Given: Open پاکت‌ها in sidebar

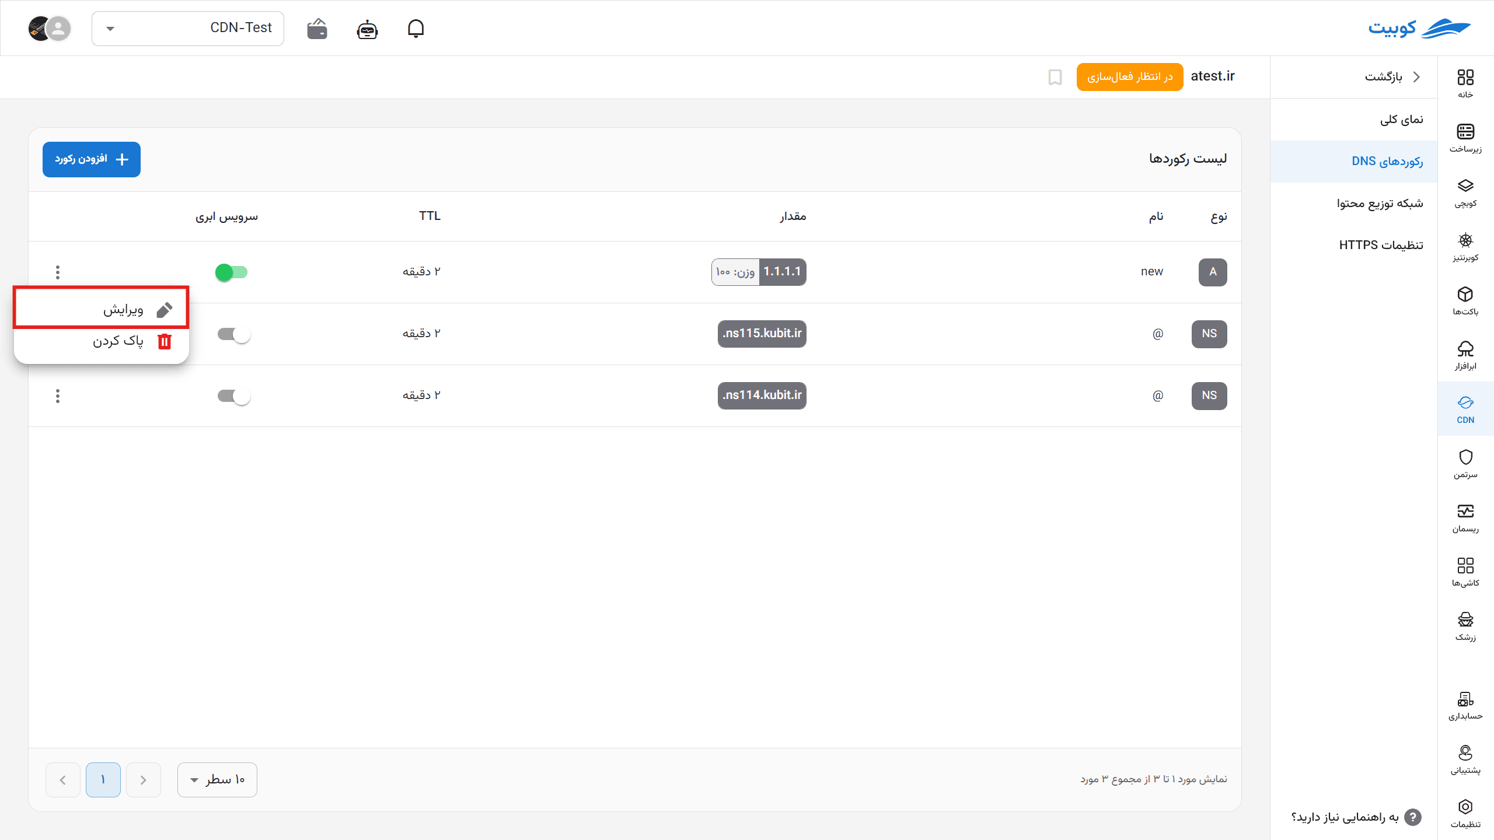Looking at the screenshot, I should (1465, 300).
